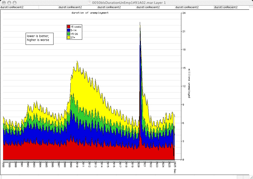Click the 24 tick label on y-axis
The image size is (253, 179).
(184, 13)
